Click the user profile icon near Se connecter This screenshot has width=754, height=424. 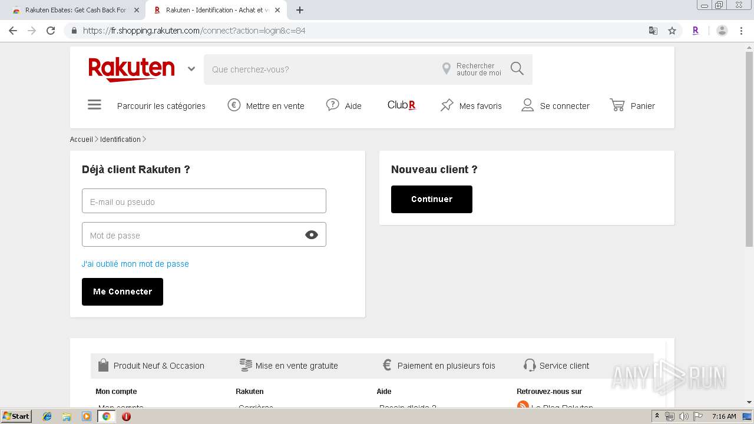click(528, 105)
